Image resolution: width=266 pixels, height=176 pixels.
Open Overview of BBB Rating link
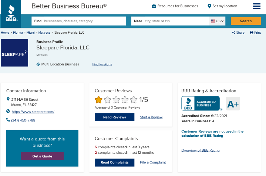(x=201, y=150)
